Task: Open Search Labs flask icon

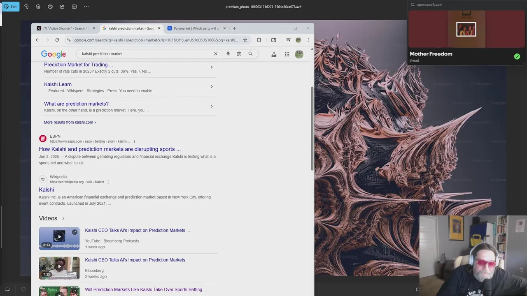Action: (273, 54)
